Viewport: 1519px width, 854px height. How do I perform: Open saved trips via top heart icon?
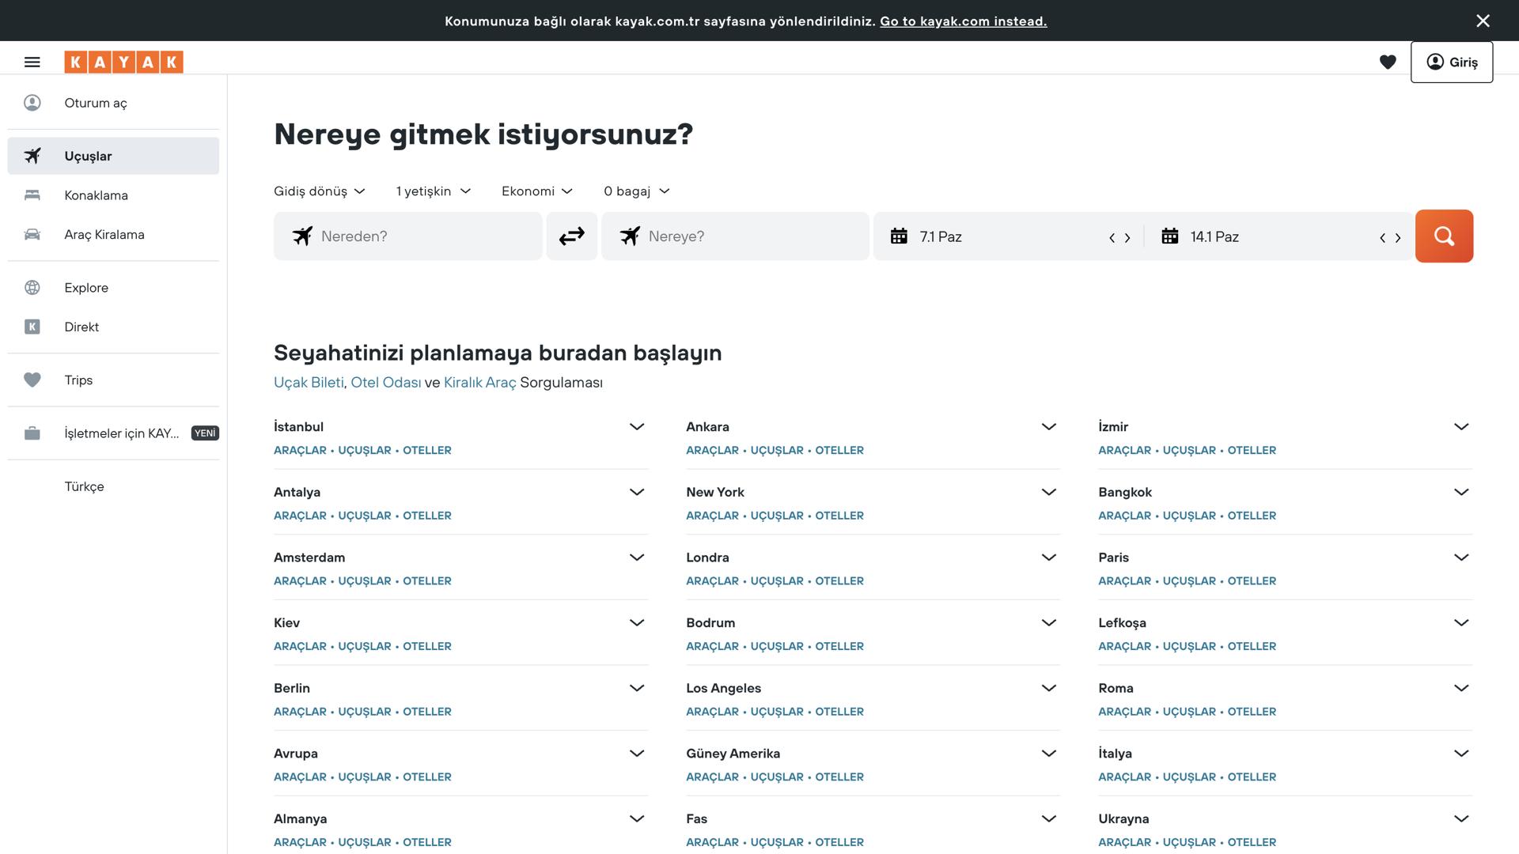click(x=1388, y=62)
